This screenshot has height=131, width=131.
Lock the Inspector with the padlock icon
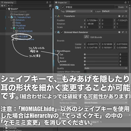point(125,2)
